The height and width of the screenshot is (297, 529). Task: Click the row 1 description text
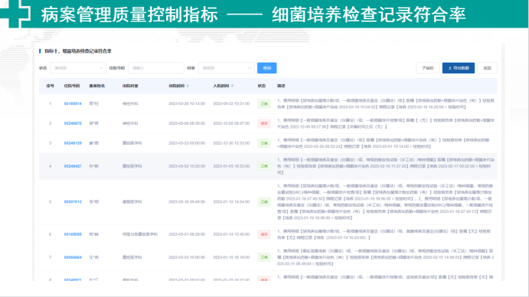tap(386, 103)
